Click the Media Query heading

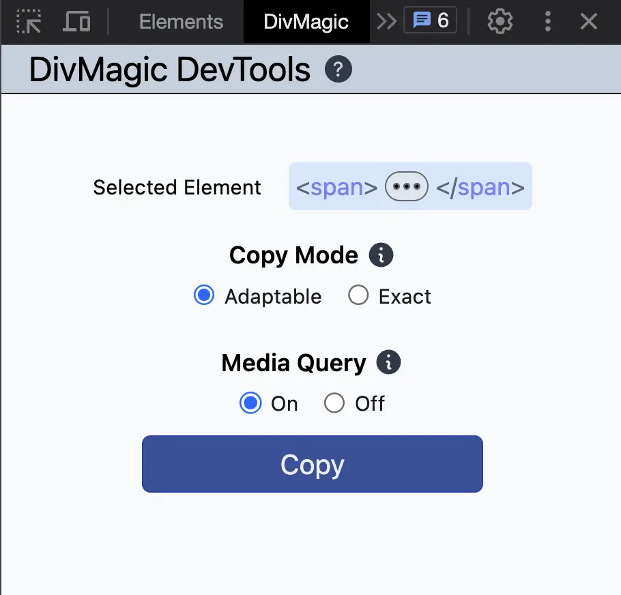[x=293, y=363]
